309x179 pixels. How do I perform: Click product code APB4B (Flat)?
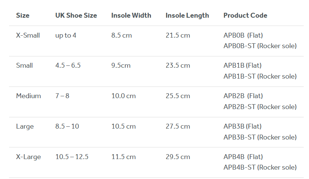(243, 157)
